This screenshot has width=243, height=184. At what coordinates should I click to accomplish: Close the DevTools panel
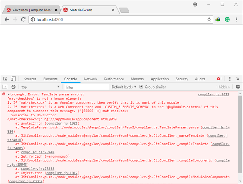(x=238, y=79)
